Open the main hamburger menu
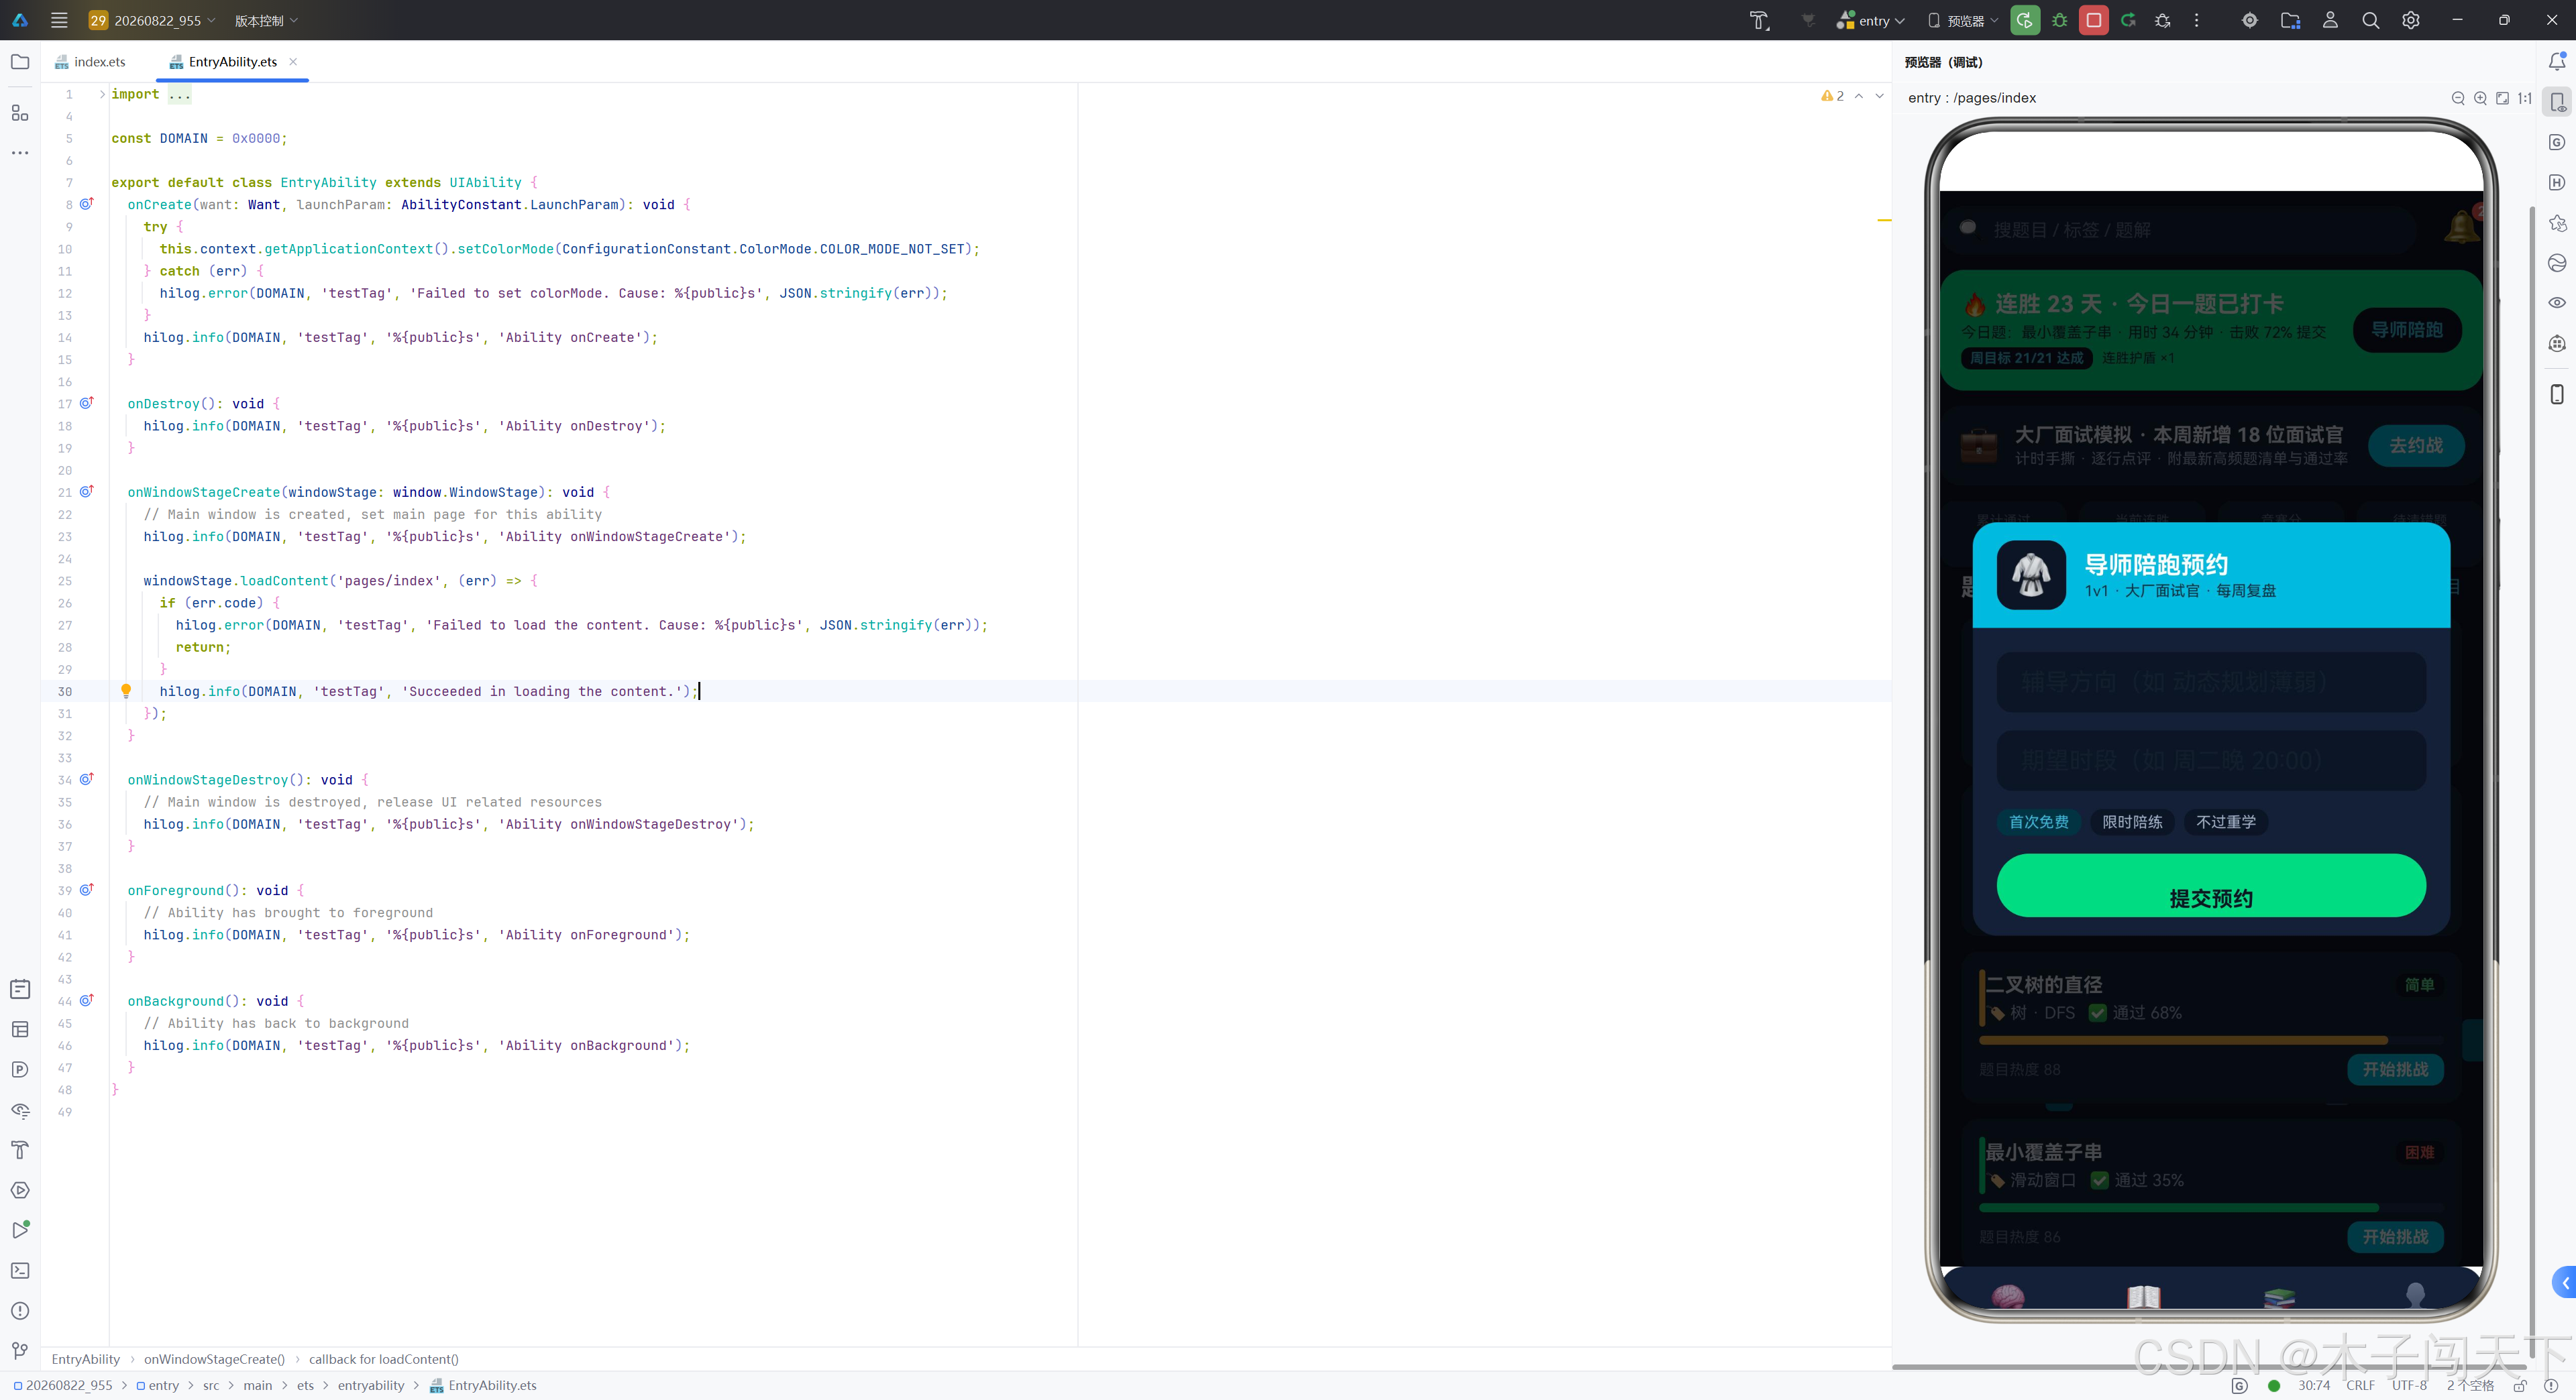Image resolution: width=2576 pixels, height=1400 pixels. 59,20
